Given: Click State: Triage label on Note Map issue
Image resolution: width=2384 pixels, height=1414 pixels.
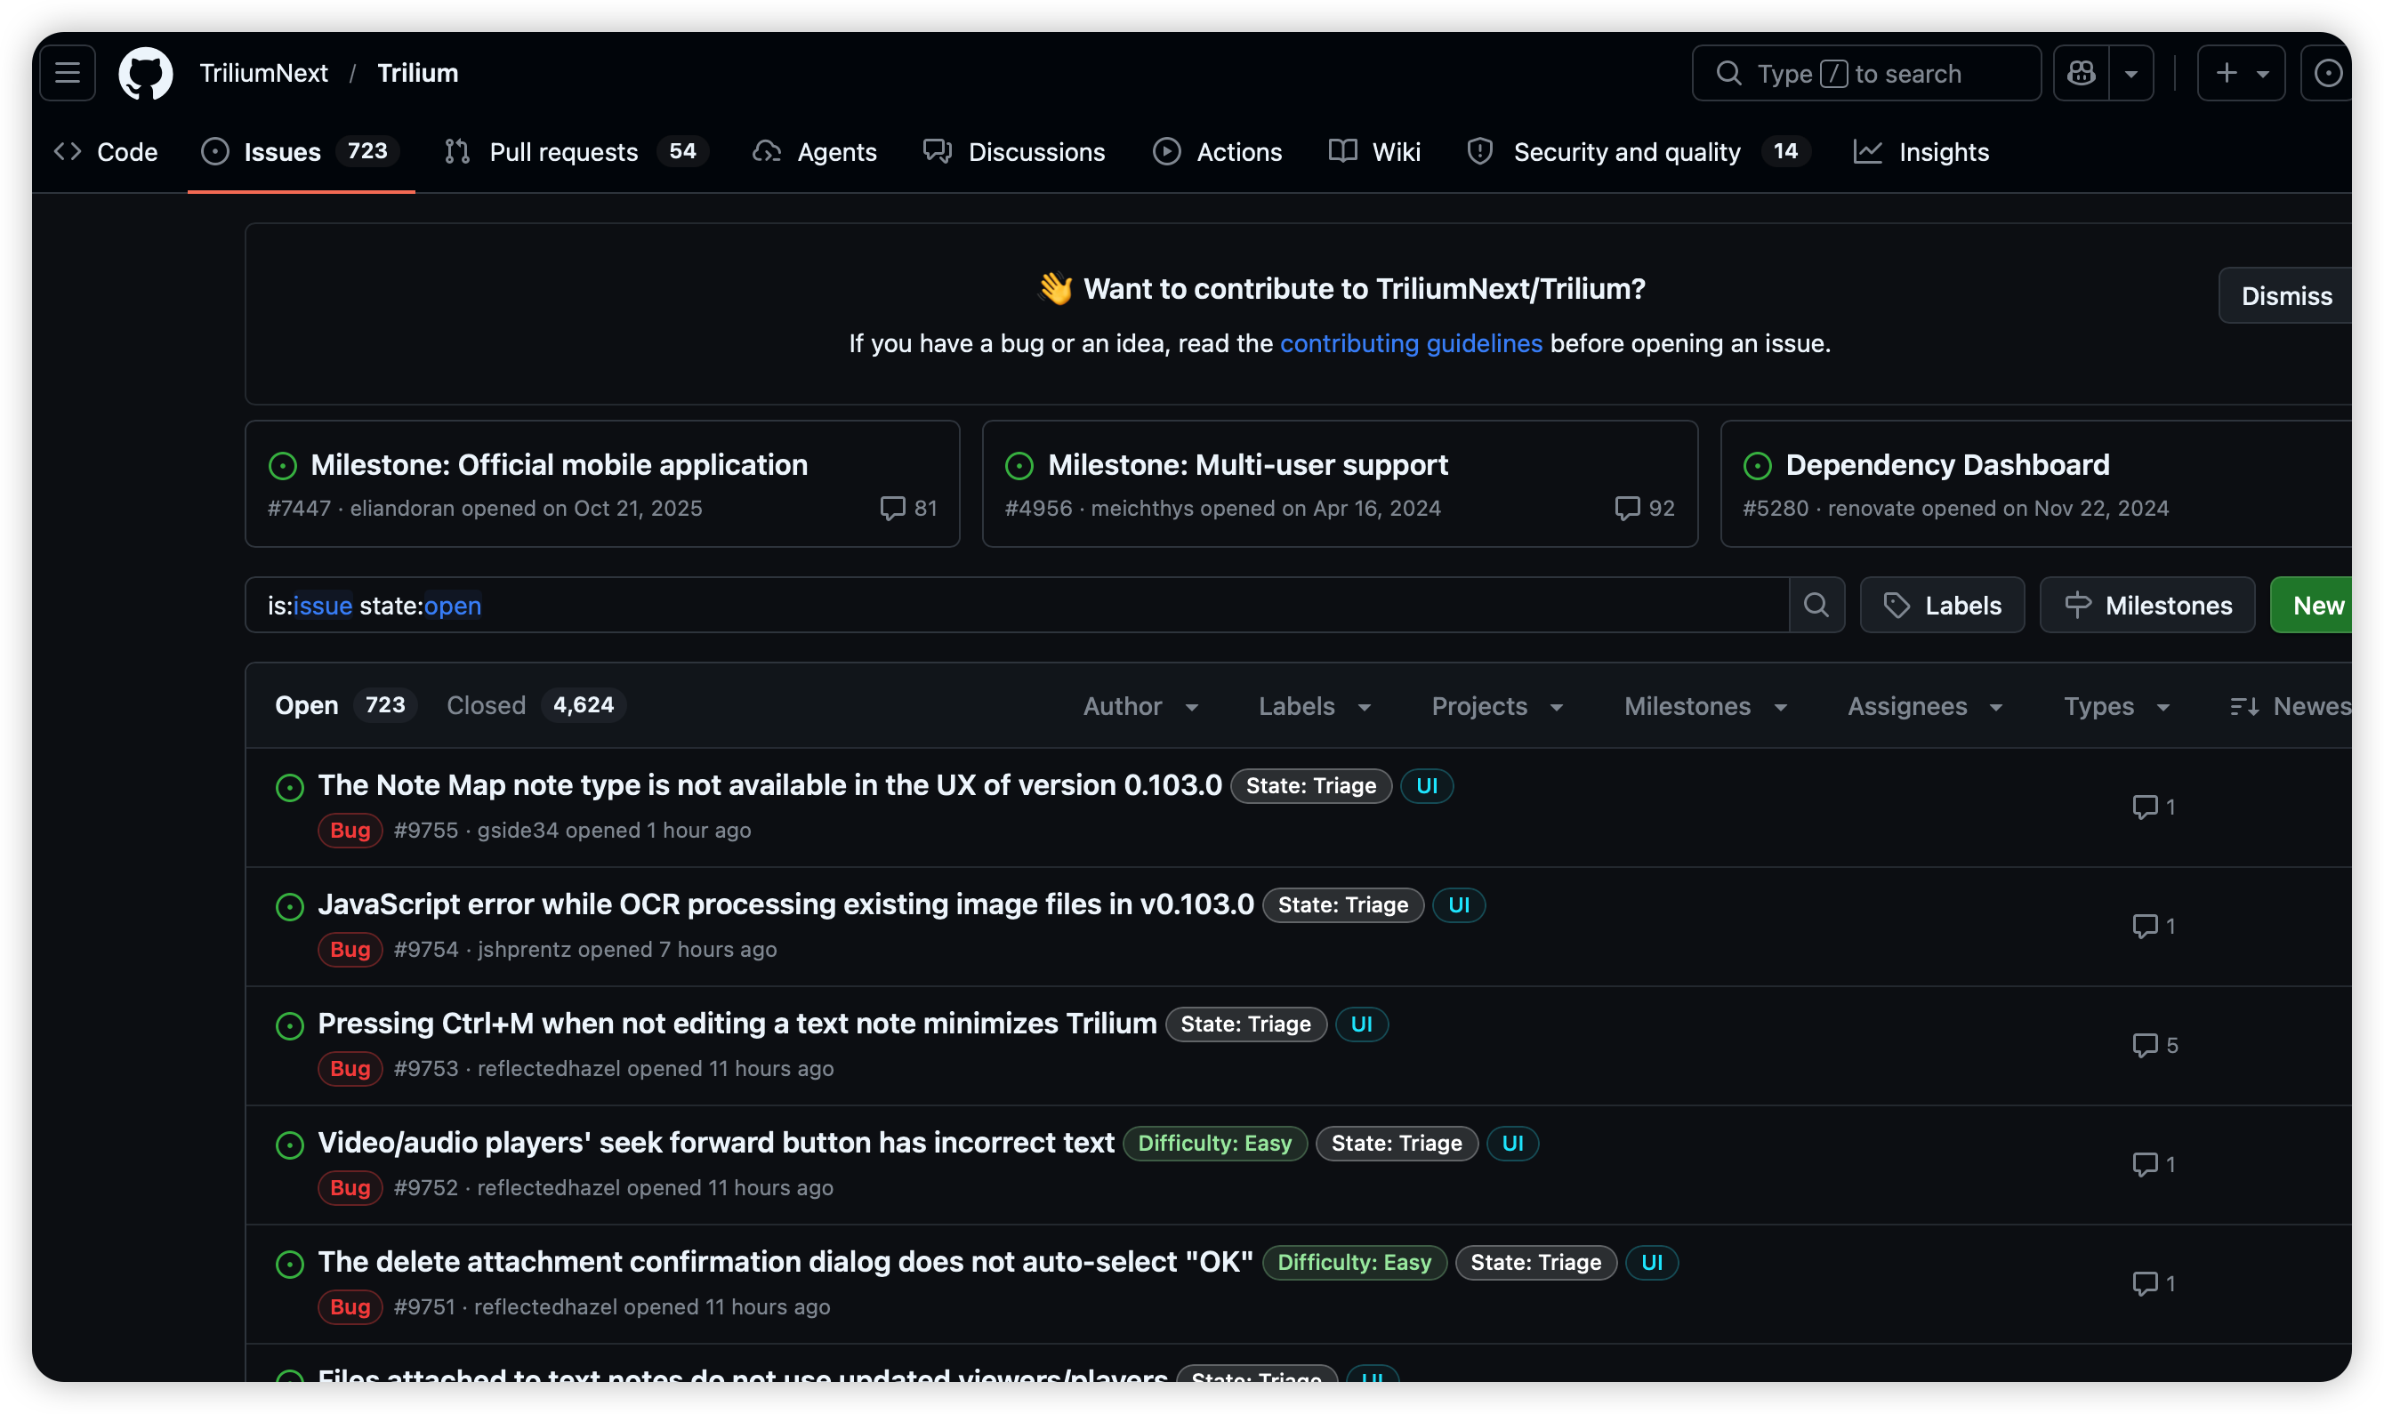Looking at the screenshot, I should pos(1311,785).
